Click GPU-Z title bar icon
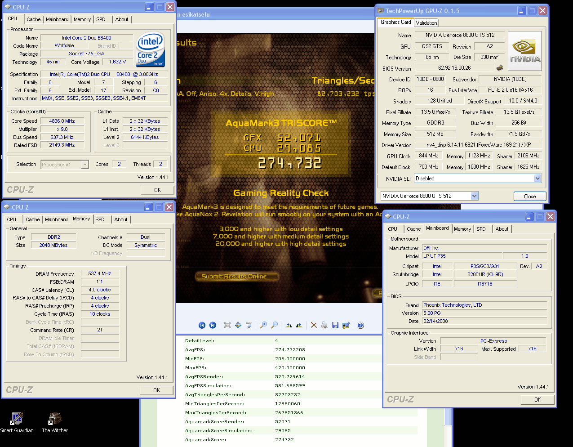The width and height of the screenshot is (573, 447). pos(380,10)
